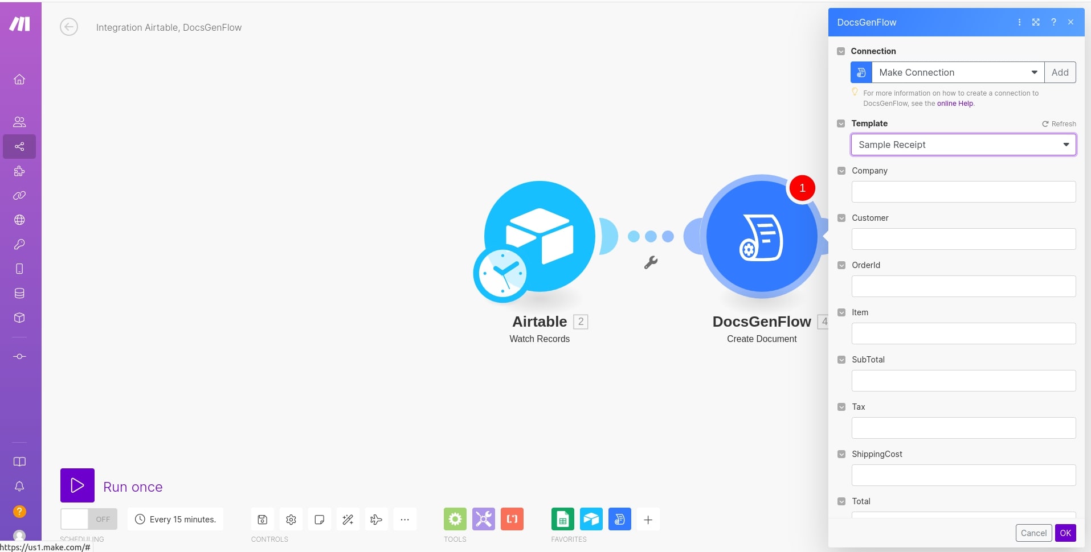Open Scenario settings gear icon
1091x552 pixels.
click(291, 520)
